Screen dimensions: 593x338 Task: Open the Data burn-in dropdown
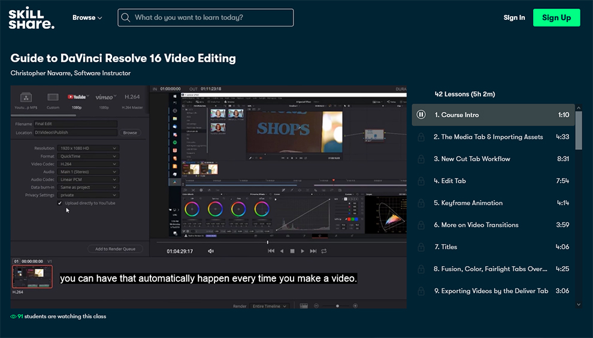pyautogui.click(x=87, y=188)
